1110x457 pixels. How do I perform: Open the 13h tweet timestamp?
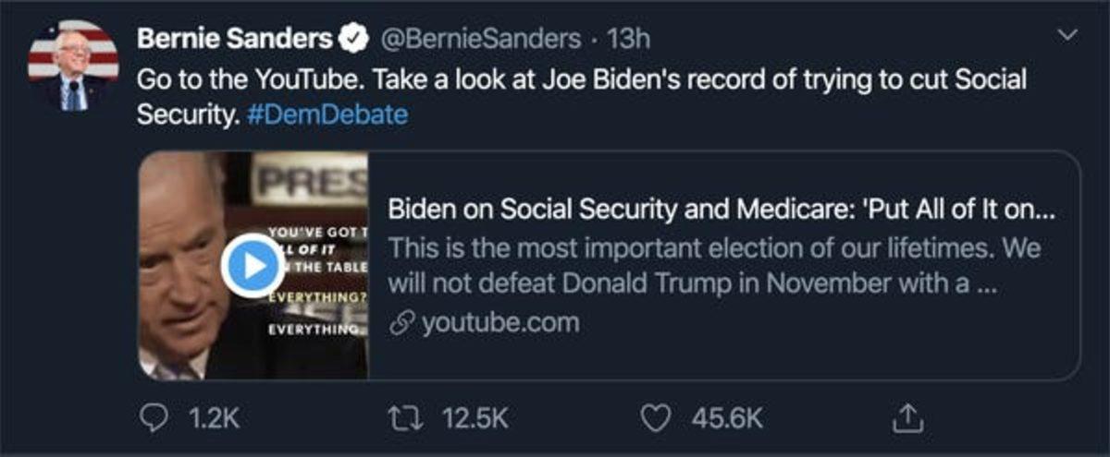click(629, 39)
